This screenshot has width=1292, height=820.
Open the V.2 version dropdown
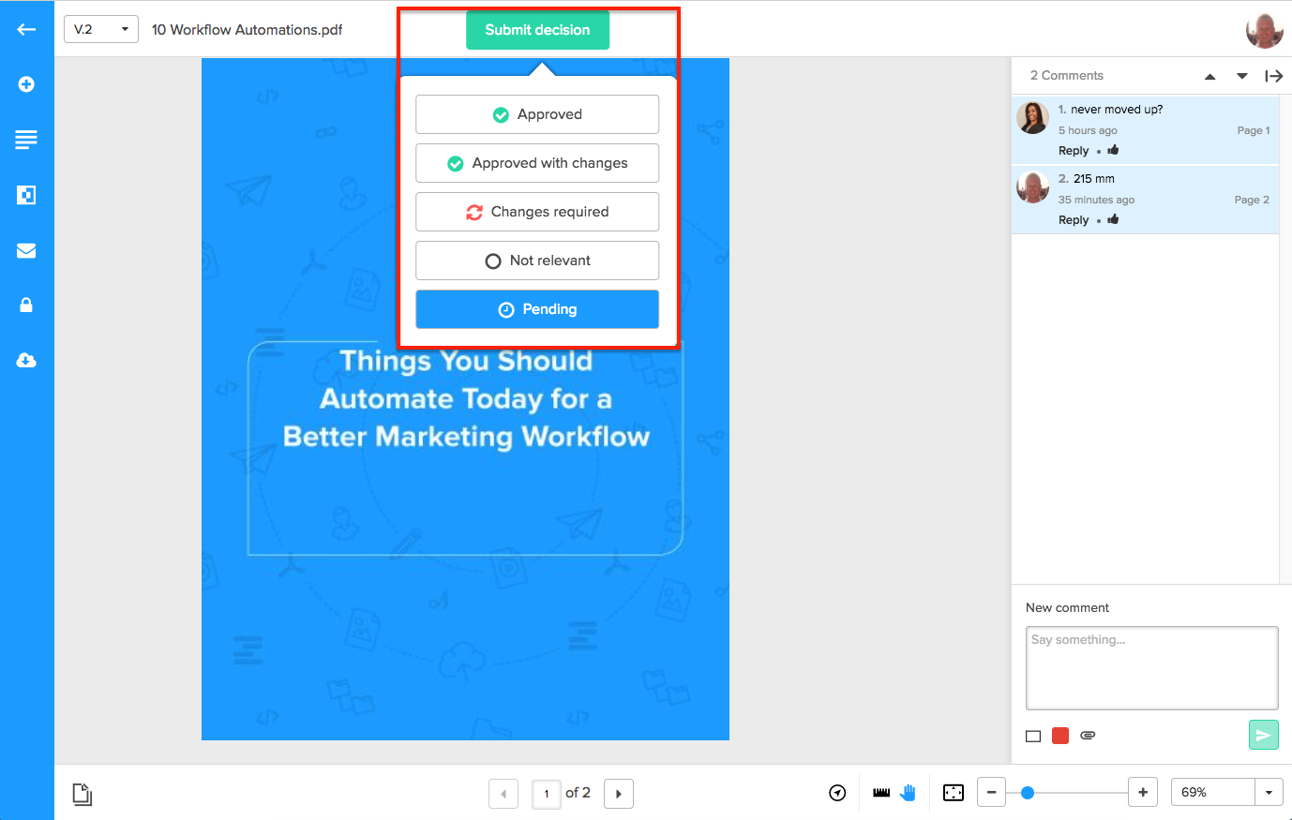101,29
